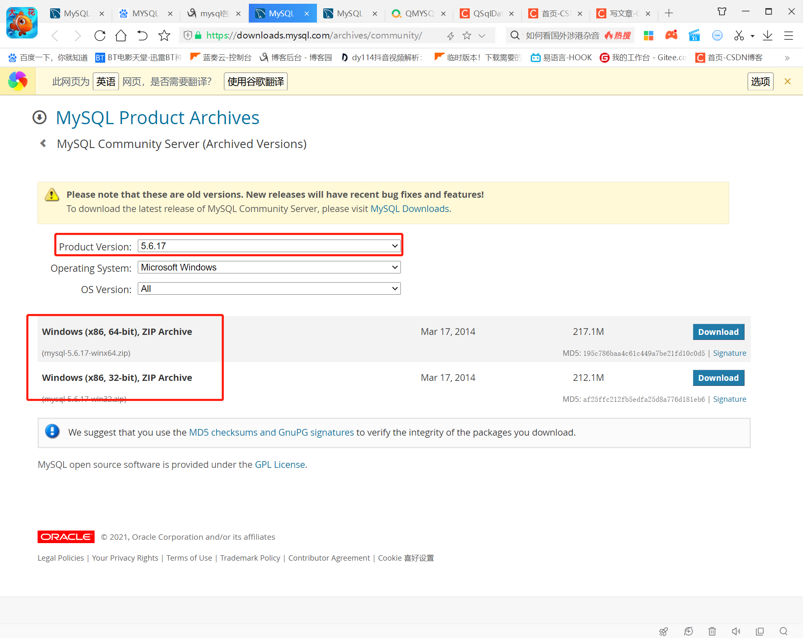This screenshot has height=638, width=803.
Task: Click the browser fish avatar logo
Action: (22, 23)
